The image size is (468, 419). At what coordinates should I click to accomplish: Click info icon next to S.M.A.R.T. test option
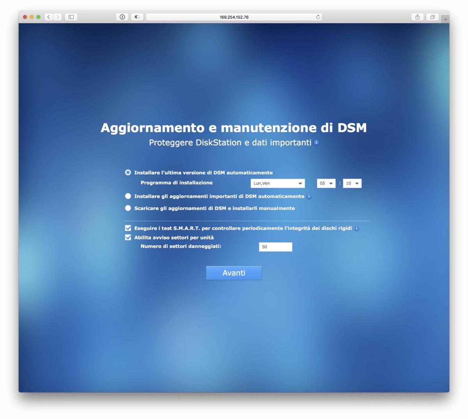[x=356, y=229]
